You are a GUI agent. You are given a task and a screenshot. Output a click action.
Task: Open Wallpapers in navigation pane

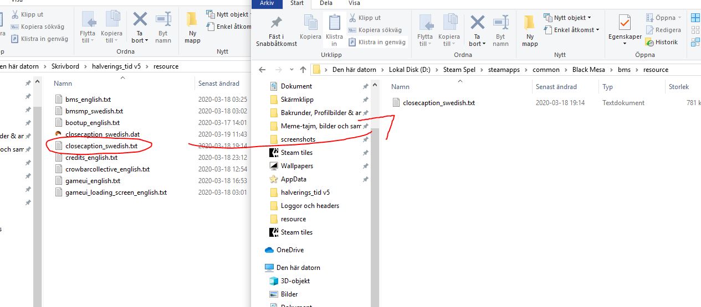point(297,166)
